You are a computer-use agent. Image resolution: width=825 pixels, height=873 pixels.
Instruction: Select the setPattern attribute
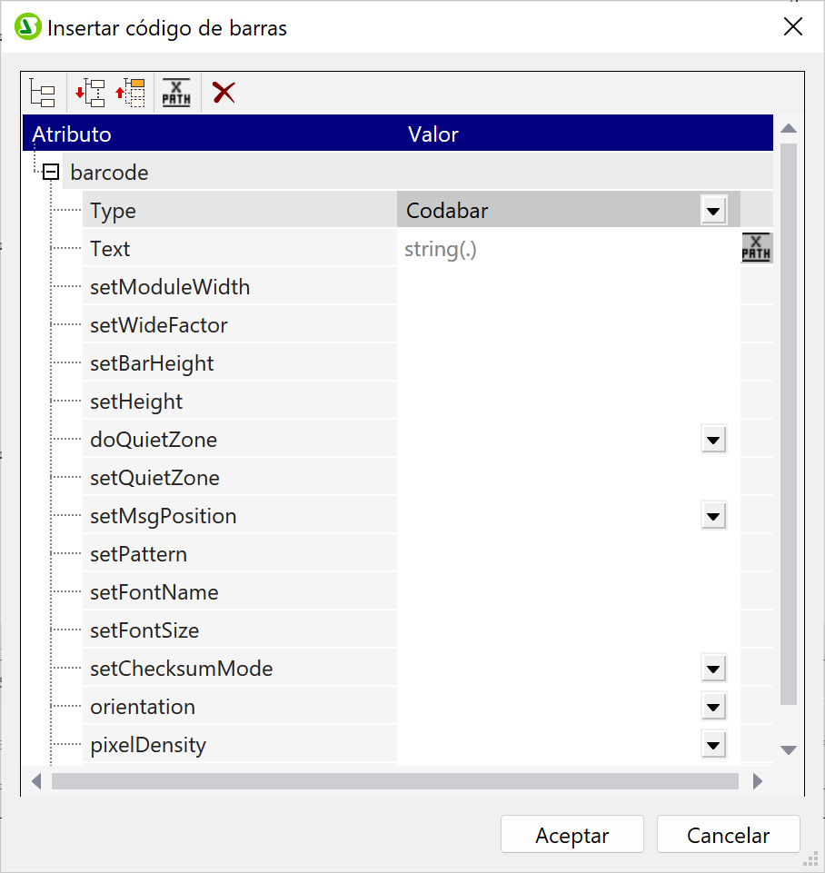coord(240,554)
